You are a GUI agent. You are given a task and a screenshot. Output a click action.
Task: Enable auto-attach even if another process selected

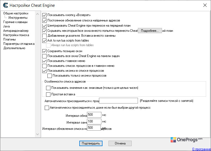pos(47,108)
